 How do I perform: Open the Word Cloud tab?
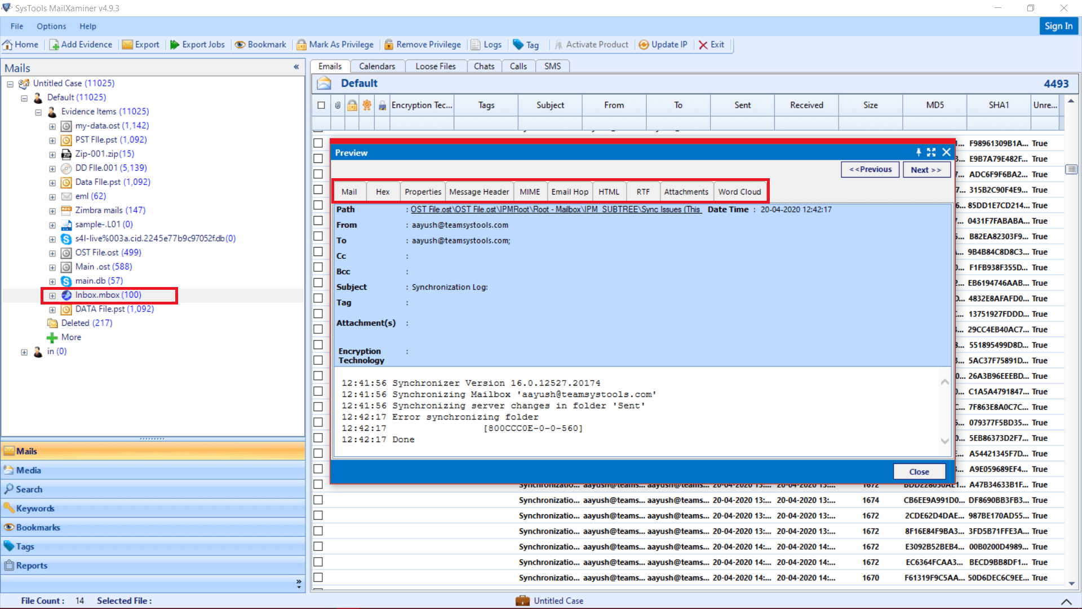[739, 192]
